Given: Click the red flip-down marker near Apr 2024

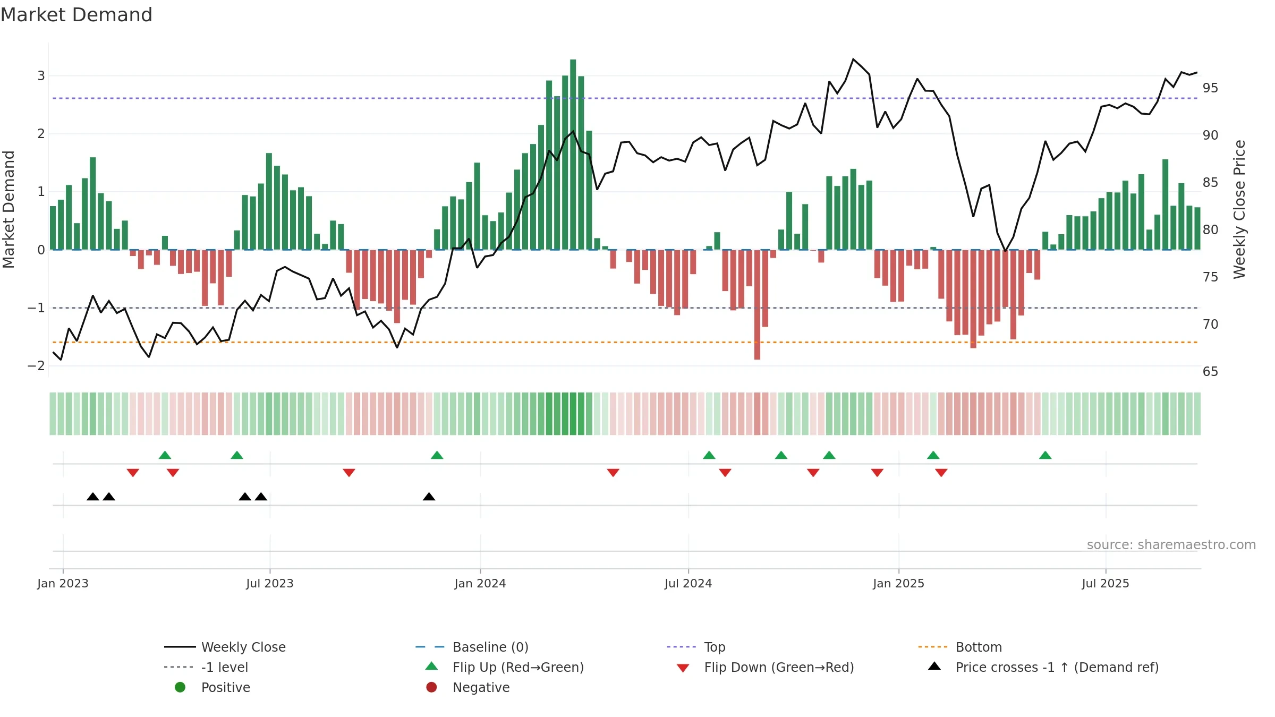Looking at the screenshot, I should coord(613,473).
